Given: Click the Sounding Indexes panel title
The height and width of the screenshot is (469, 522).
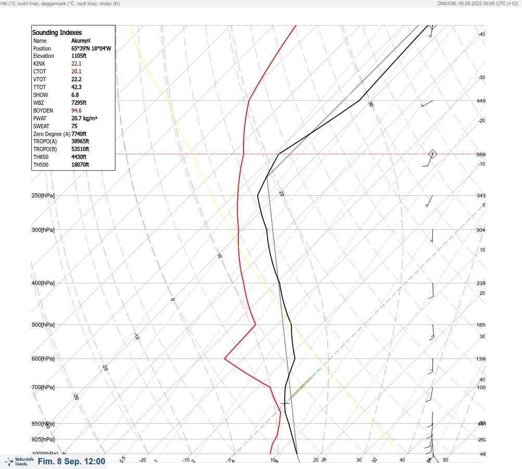Looking at the screenshot, I should pos(57,33).
